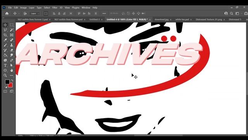Go to Photoshop Home screen
The width and height of the screenshot is (248, 140).
coord(7,14)
